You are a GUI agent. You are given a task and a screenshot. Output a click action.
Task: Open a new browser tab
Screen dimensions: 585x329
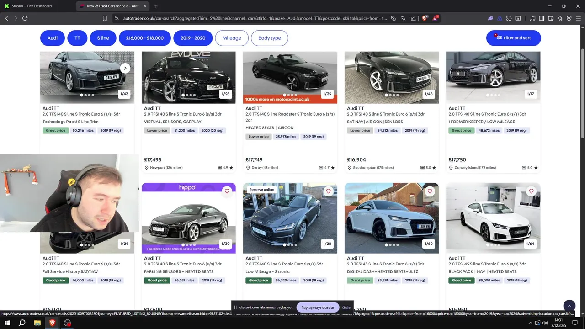click(x=156, y=6)
